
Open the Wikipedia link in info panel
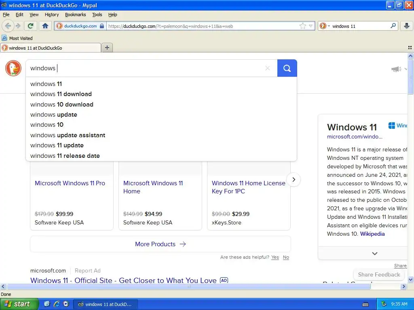(372, 234)
